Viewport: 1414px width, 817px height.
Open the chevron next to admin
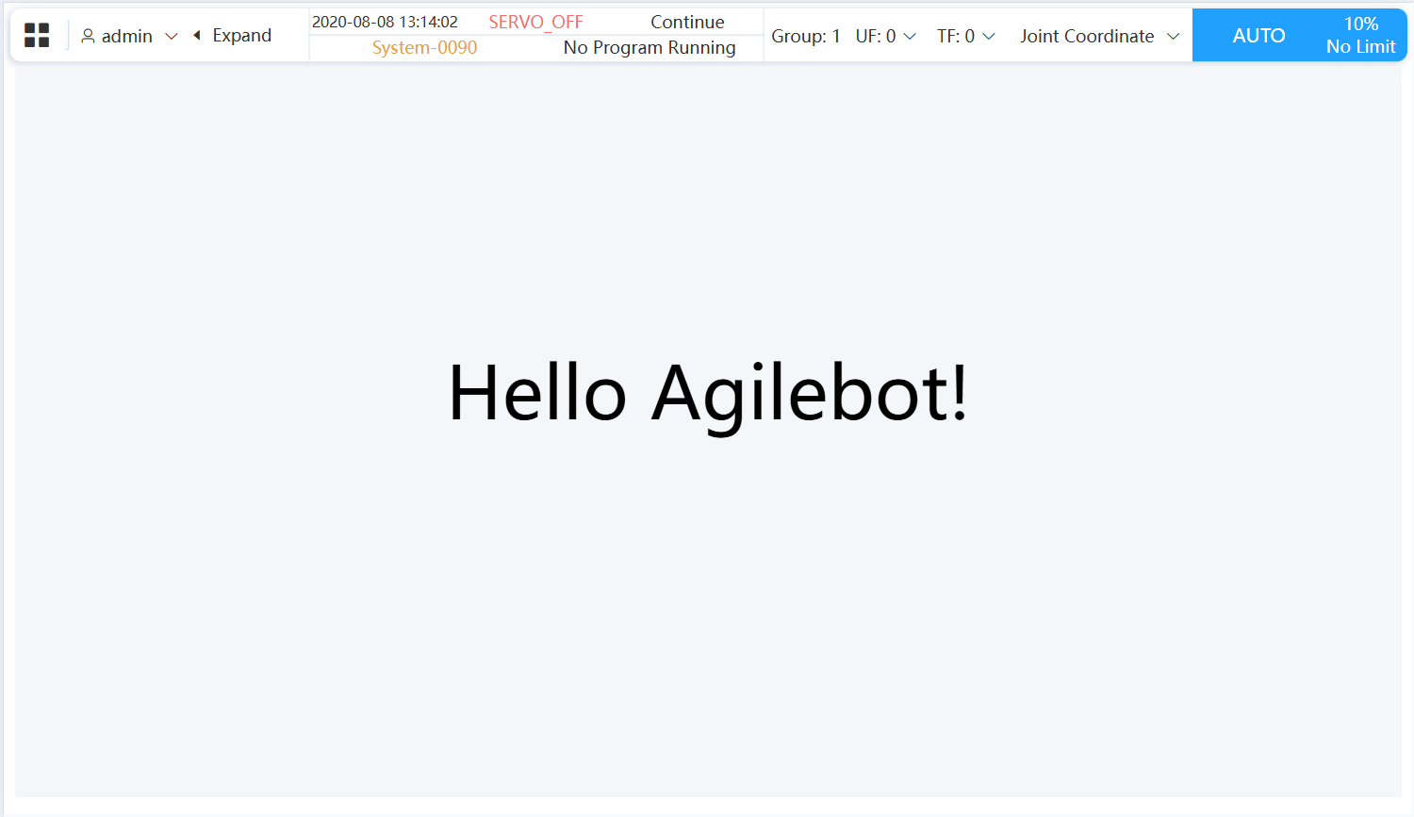point(172,37)
